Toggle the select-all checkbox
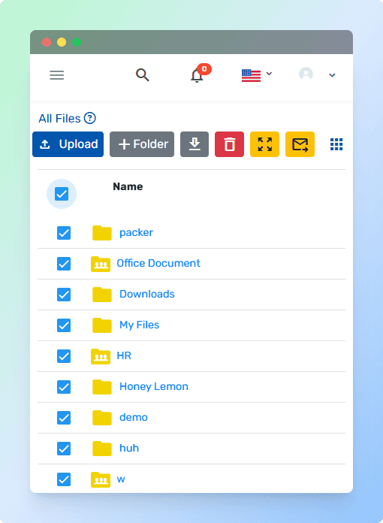The height and width of the screenshot is (523, 383). pyautogui.click(x=62, y=194)
